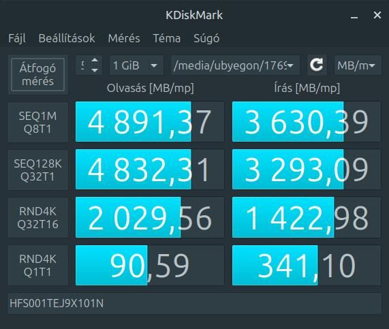Click the 4 832,31 read result
Viewport: 389px width, 329px height.
(150, 170)
